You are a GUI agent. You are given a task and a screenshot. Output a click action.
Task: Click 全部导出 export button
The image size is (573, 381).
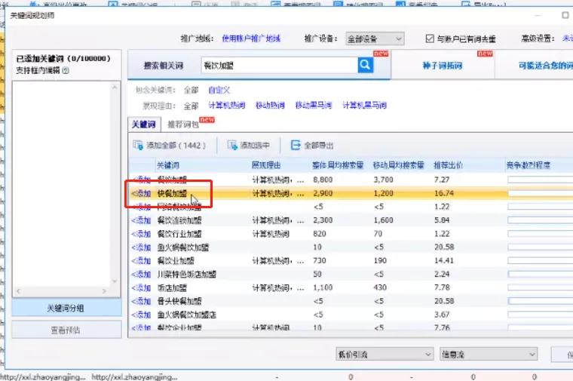[312, 146]
